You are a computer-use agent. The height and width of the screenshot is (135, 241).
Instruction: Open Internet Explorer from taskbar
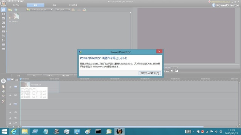pyautogui.click(x=14, y=132)
